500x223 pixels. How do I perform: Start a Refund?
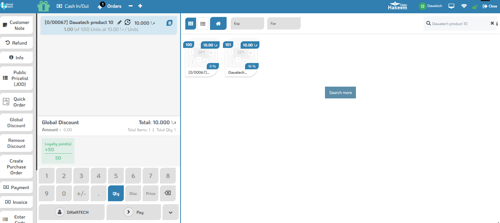pos(16,43)
